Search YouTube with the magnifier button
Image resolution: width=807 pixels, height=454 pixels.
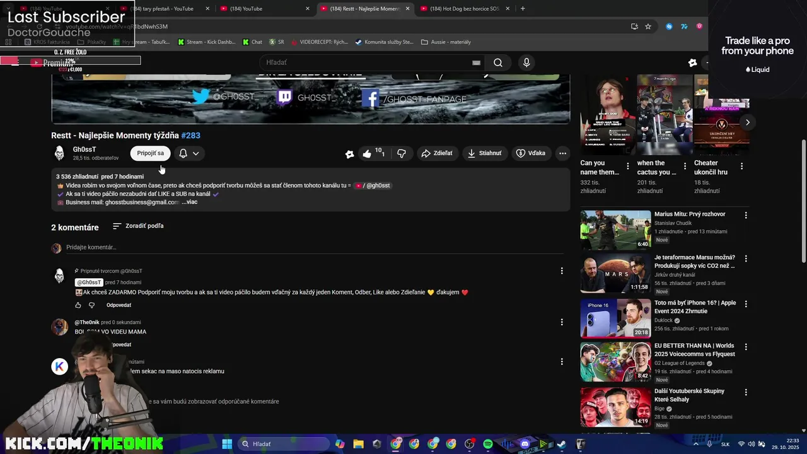(x=498, y=62)
